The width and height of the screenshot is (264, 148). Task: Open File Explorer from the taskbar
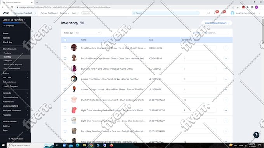tap(84, 145)
